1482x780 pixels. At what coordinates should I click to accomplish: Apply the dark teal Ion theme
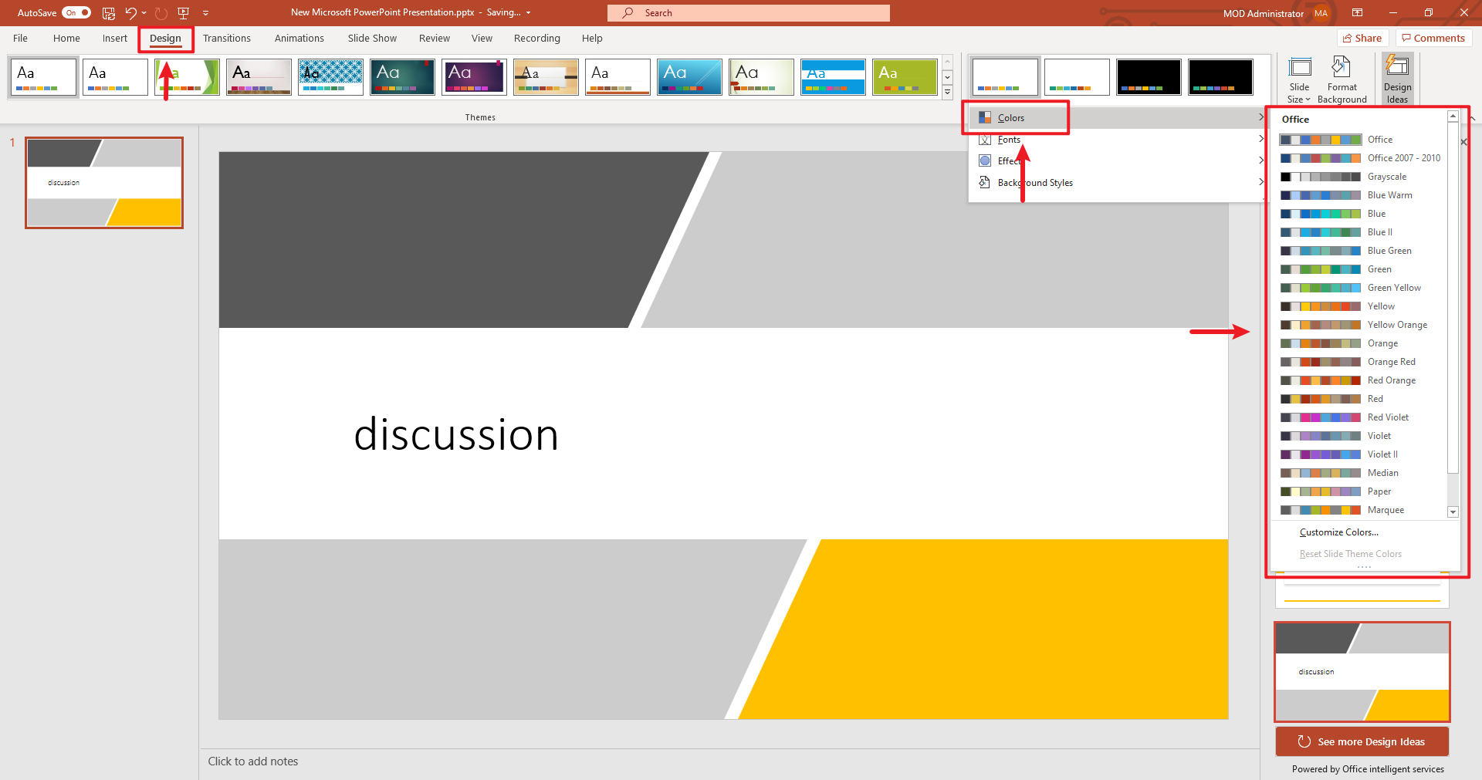tap(402, 77)
